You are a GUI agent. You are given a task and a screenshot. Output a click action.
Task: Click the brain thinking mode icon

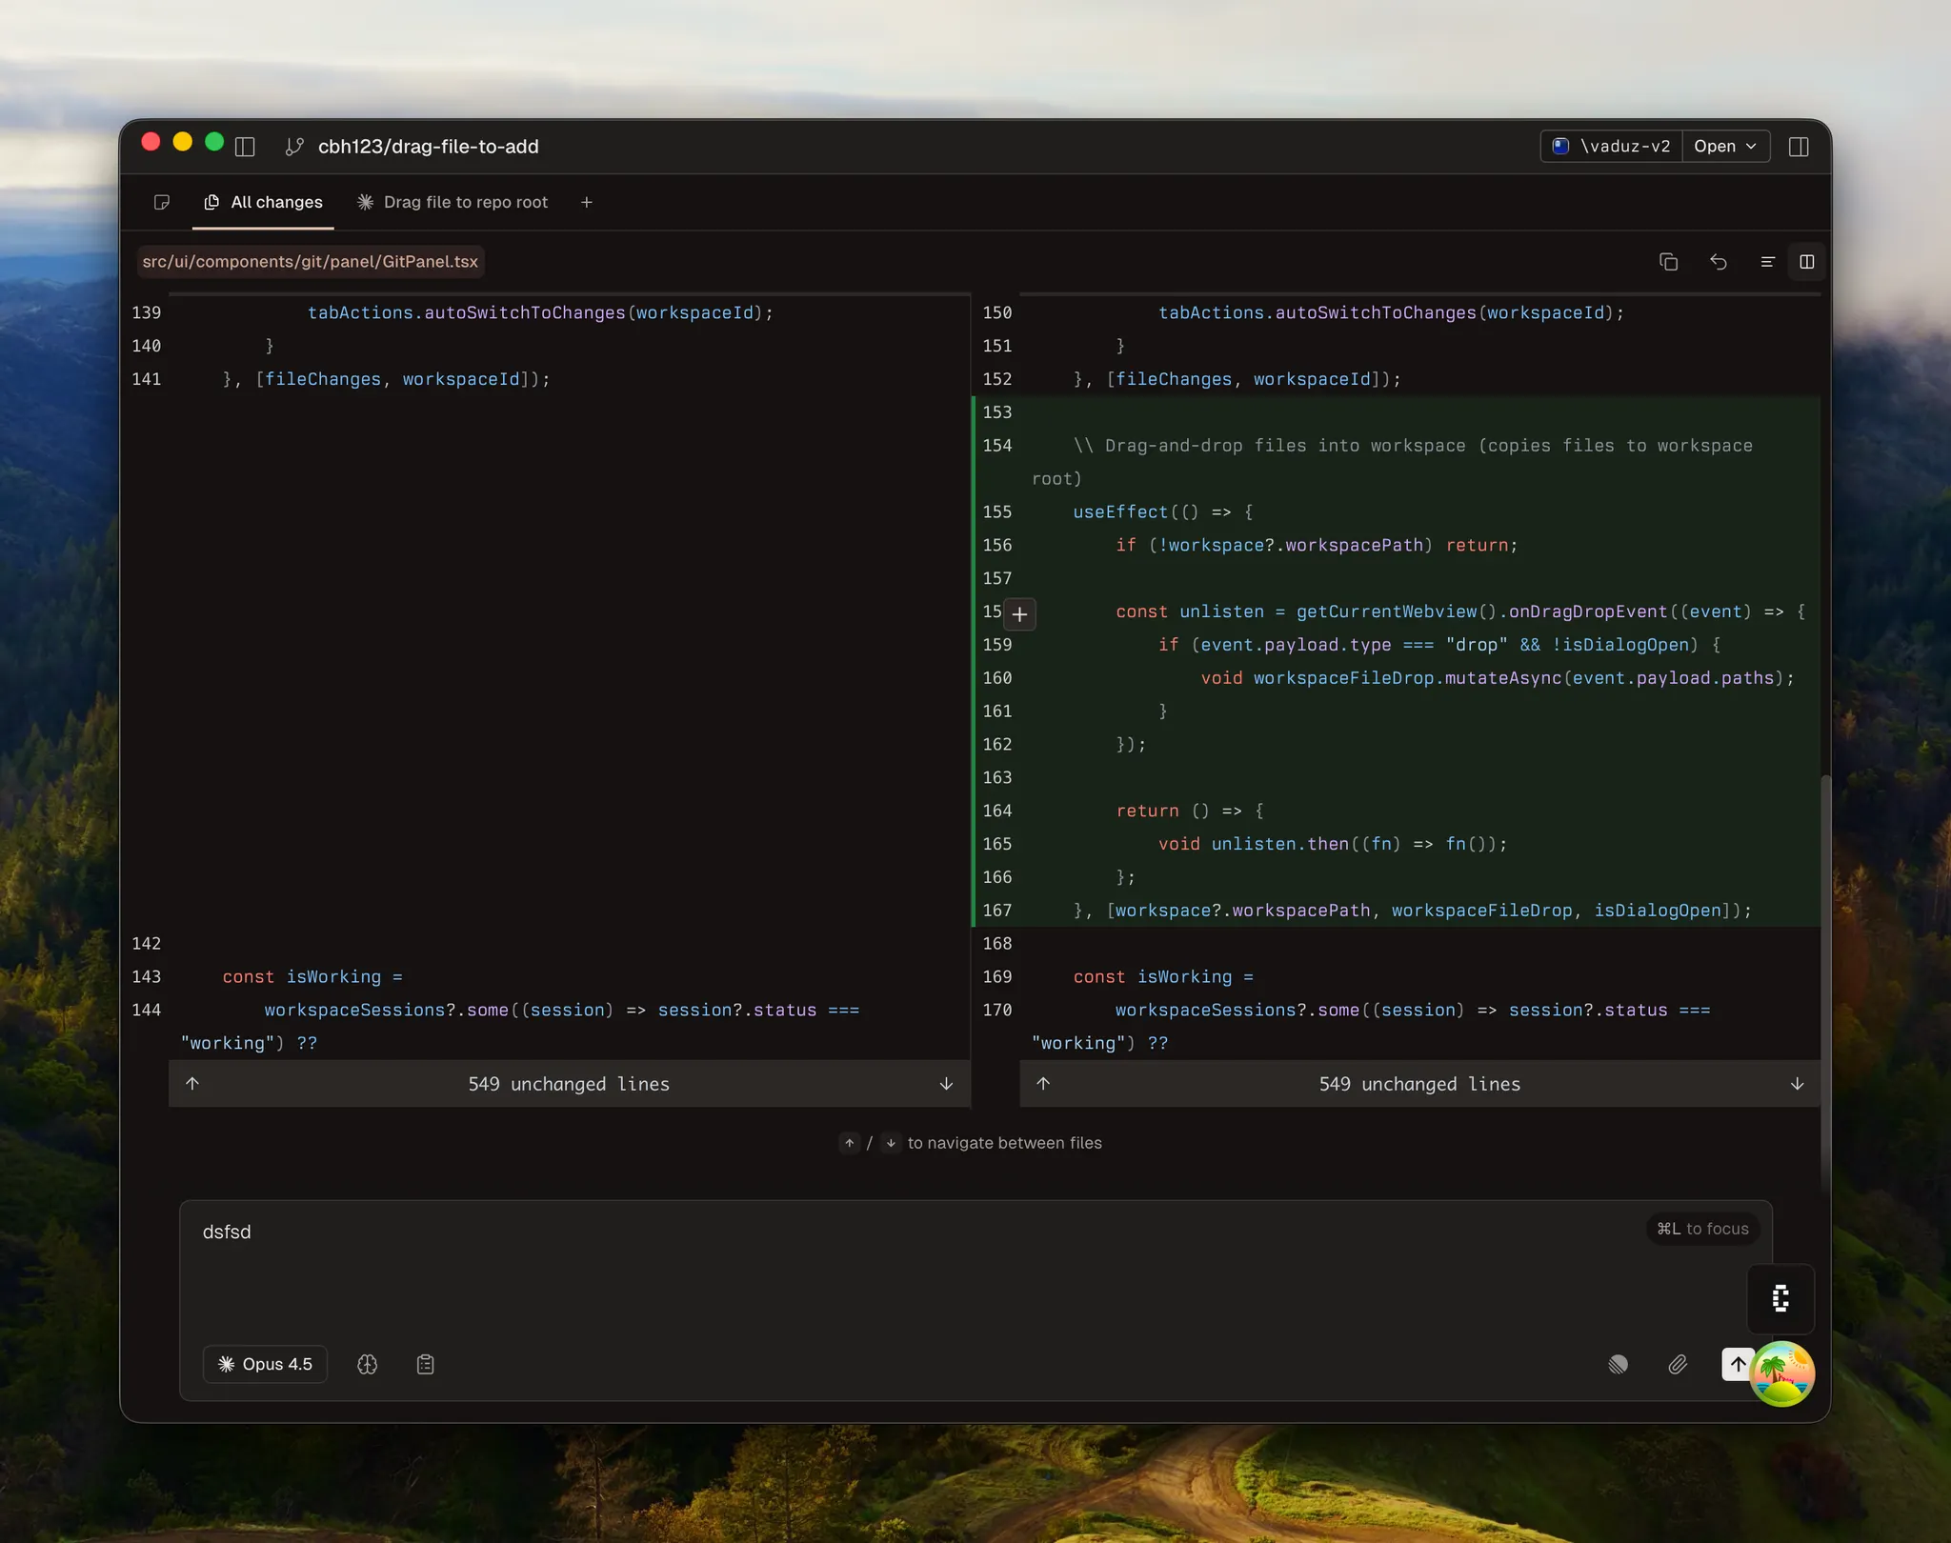click(x=368, y=1365)
